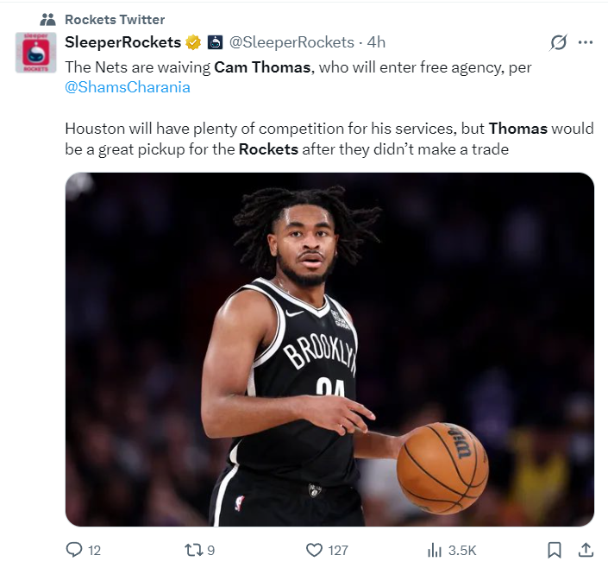Repost the tweet with 9 reposts
This screenshot has width=608, height=568.
195,550
